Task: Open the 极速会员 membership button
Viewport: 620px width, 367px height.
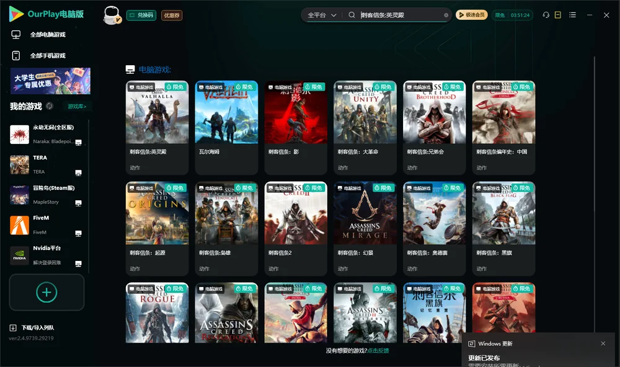Action: point(472,15)
